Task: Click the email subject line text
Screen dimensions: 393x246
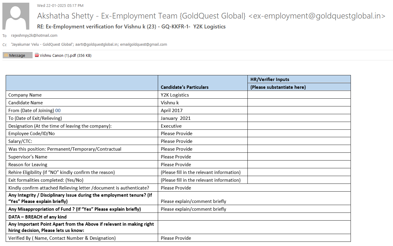Action: [131, 27]
